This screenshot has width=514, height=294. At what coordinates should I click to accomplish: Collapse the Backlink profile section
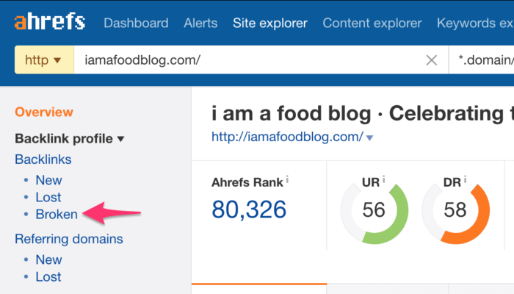70,138
